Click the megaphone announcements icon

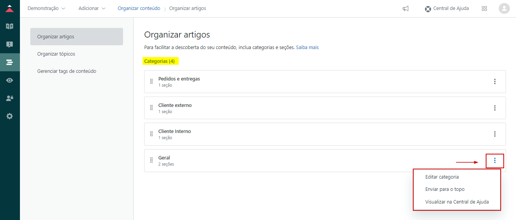pos(406,8)
